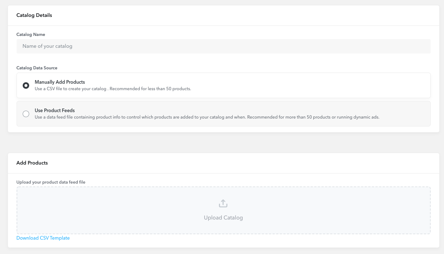Screen dimensions: 444x254
Task: Click the 'Use a data feed file' description
Action: 207,117
